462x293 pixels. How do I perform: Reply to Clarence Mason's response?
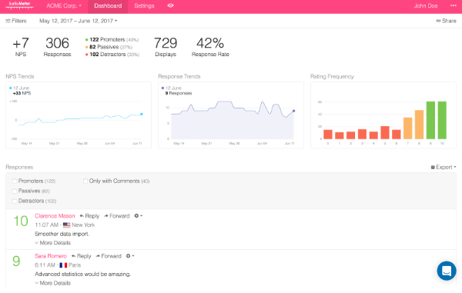click(89, 216)
